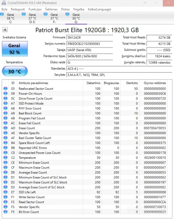Select the Average Erase Count of SLC block row
The image size is (174, 220).
tap(85, 187)
